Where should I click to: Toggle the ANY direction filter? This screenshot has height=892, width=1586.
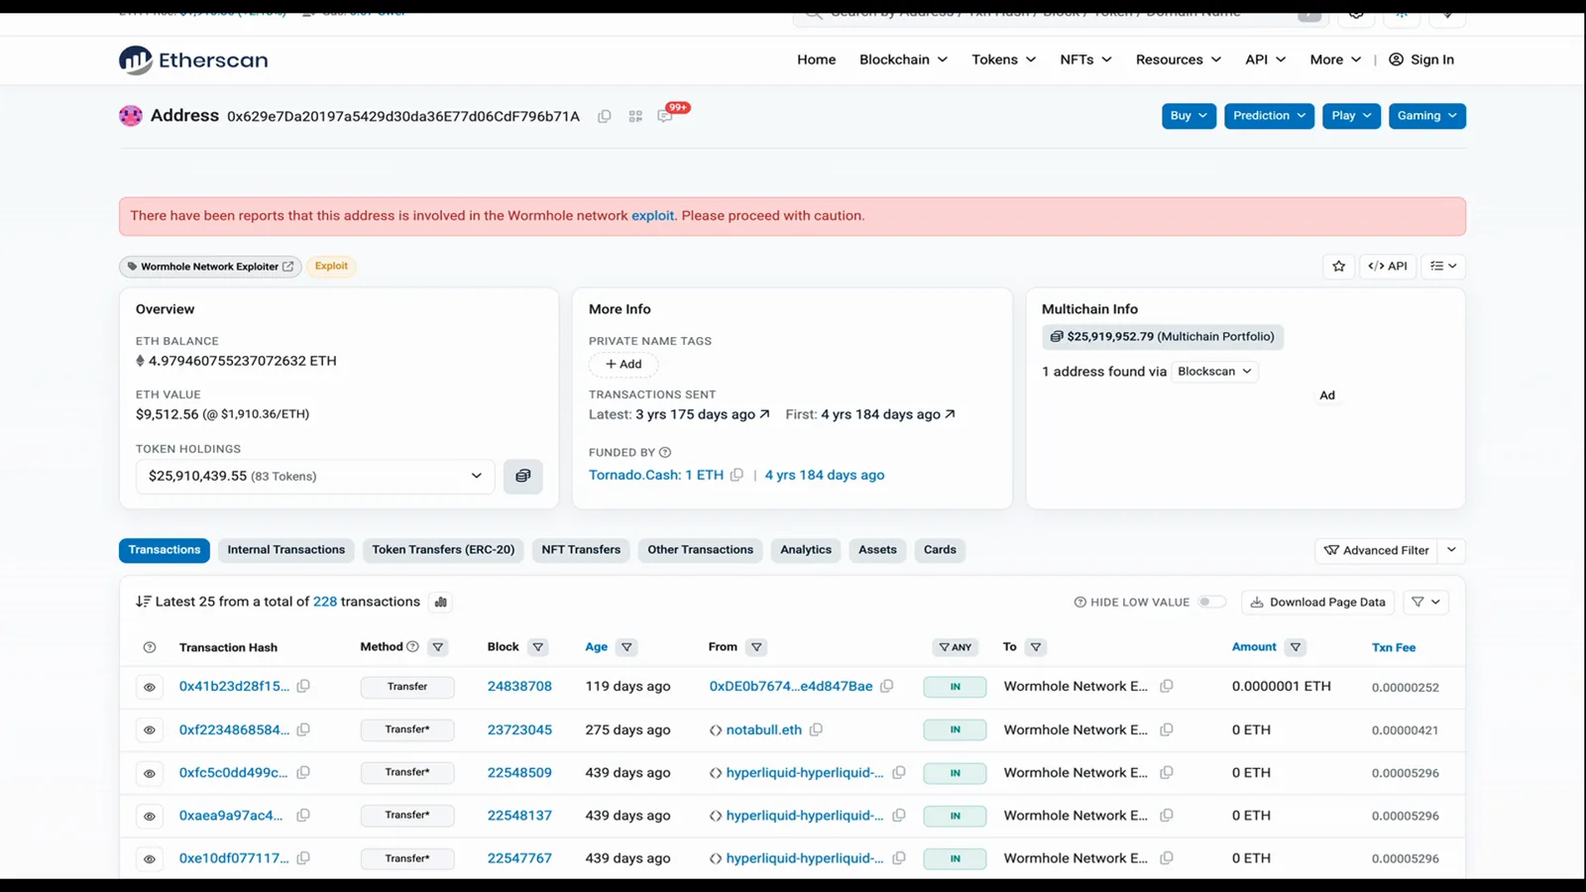tap(956, 647)
